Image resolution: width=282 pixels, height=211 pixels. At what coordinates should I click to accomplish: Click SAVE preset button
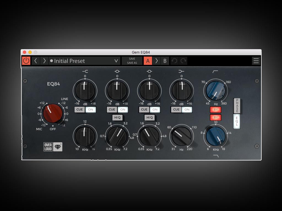coord(132,59)
